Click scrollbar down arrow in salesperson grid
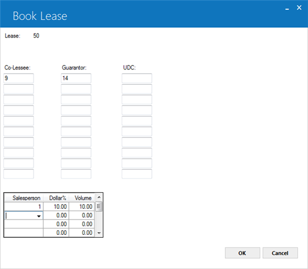 click(x=99, y=233)
